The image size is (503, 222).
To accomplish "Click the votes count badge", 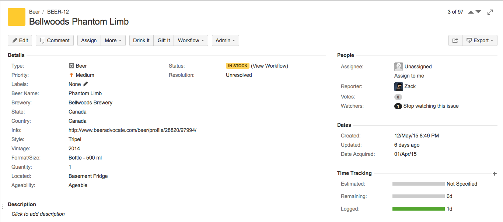I will (x=398, y=97).
